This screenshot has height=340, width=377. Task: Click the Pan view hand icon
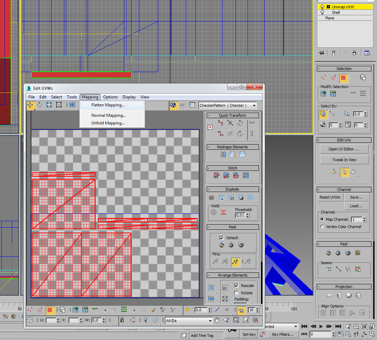[x=217, y=320]
